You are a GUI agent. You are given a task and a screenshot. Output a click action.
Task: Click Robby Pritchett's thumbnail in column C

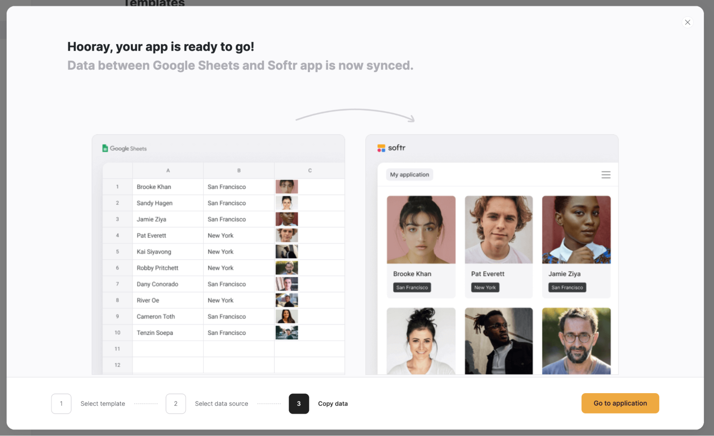click(x=286, y=268)
